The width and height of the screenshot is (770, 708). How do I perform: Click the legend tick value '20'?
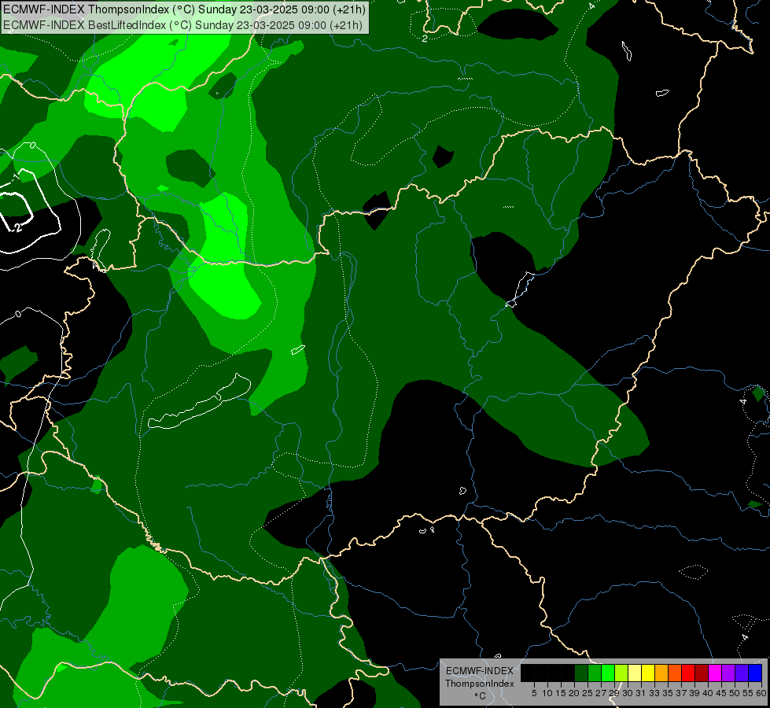tap(574, 693)
